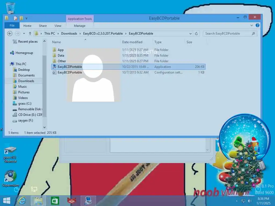275x206 pixels.
Task: Open the File menu tab
Action: pos(12,25)
